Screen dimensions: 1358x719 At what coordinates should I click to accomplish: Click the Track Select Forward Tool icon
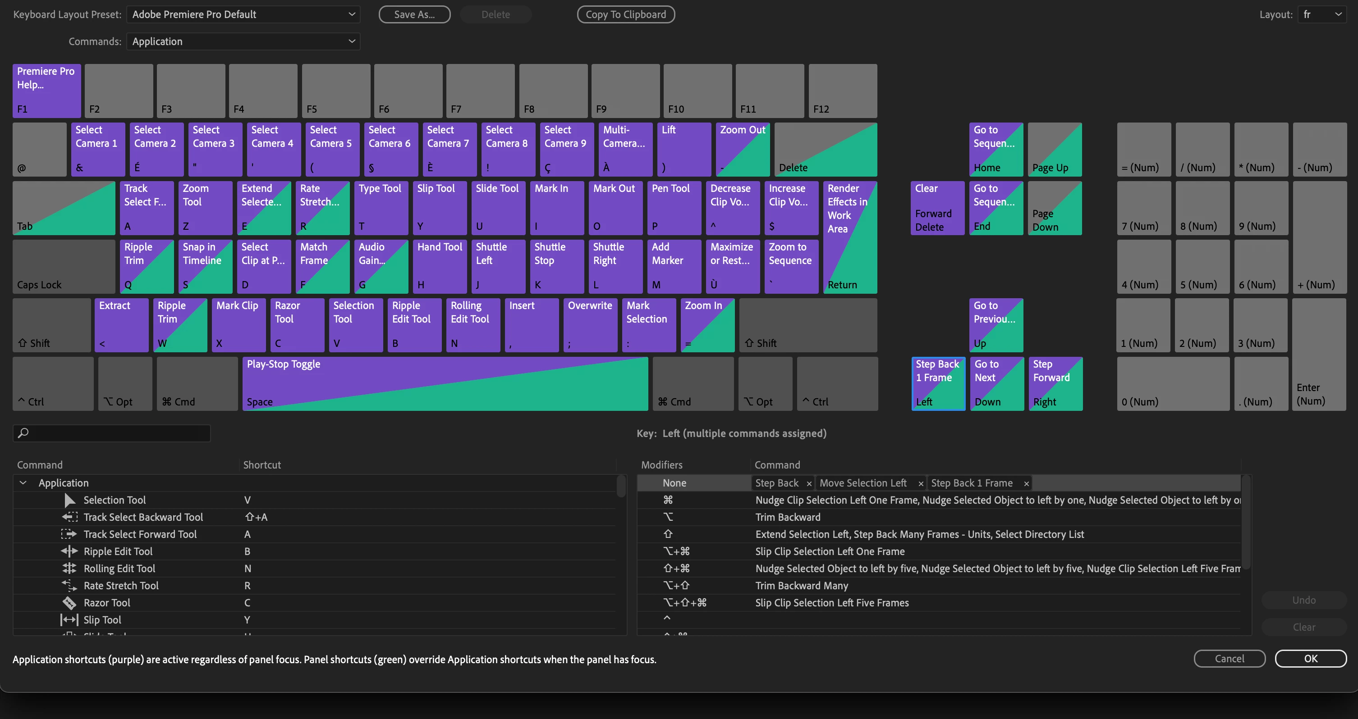(69, 534)
